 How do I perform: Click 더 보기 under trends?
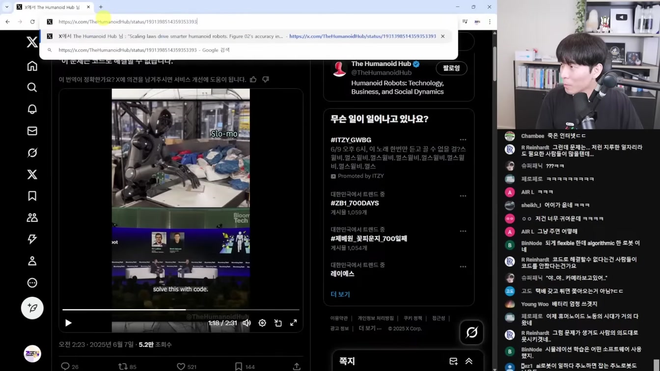(340, 294)
